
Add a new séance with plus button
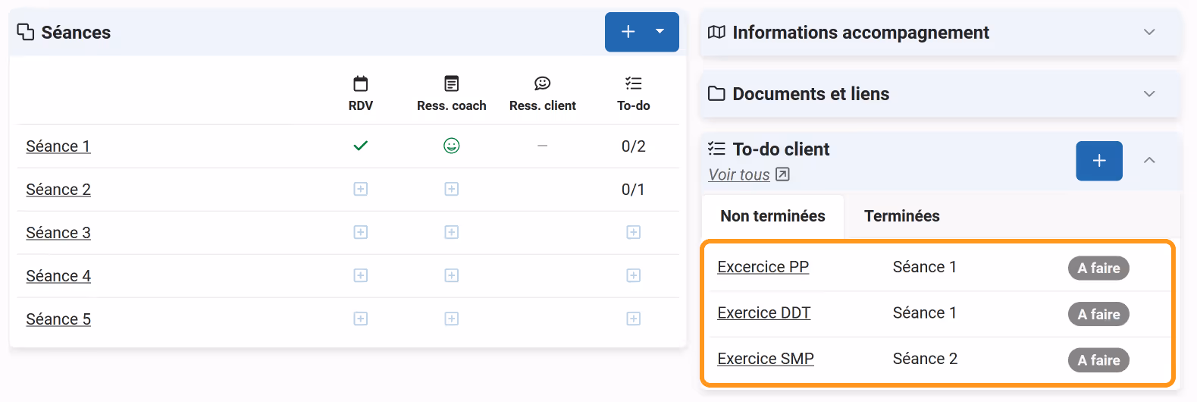click(628, 32)
